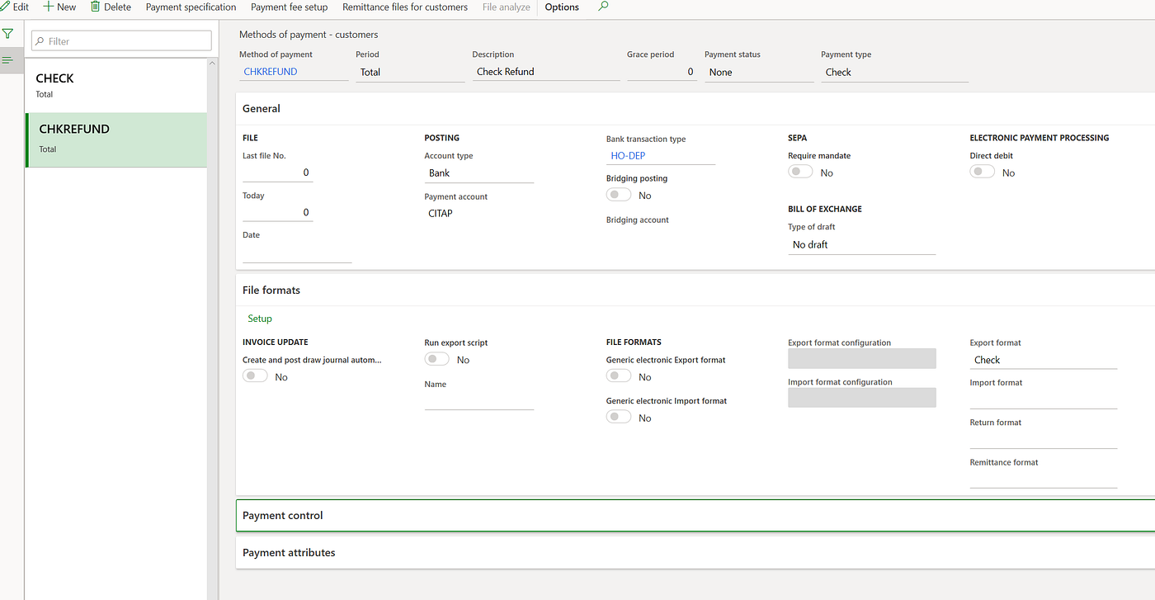
Task: Open search with the magnifier icon
Action: point(602,7)
